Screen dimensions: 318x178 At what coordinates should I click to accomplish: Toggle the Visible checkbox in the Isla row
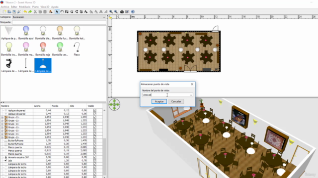pos(95,161)
